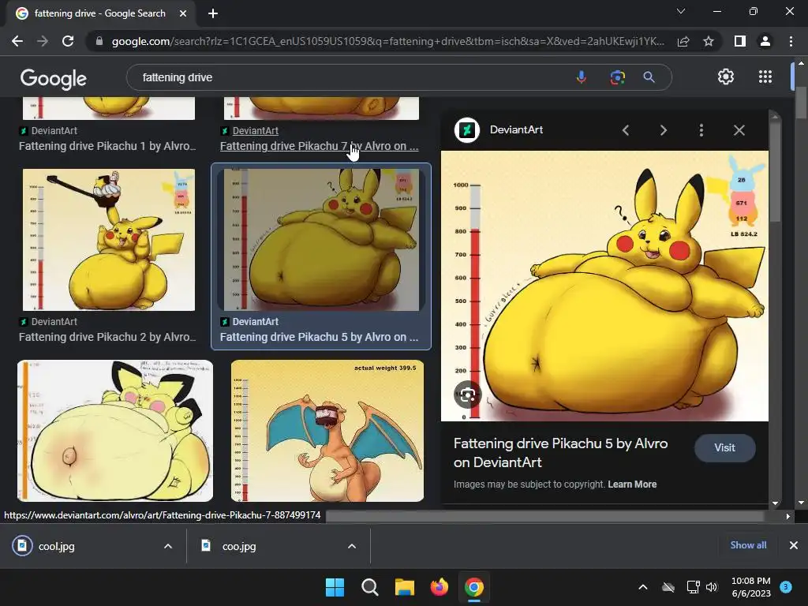Open the notification badge showing 3
This screenshot has width=808, height=606.
786,587
